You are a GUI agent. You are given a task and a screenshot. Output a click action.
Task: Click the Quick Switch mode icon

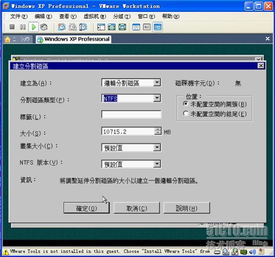[112, 27]
